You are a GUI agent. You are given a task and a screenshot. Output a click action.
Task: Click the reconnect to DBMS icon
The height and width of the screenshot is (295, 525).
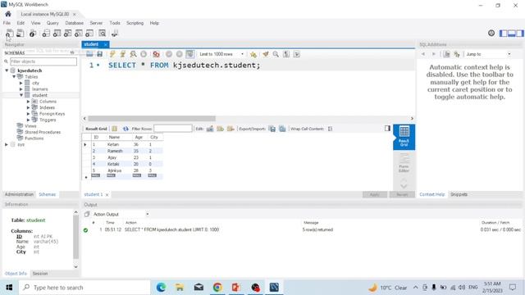coord(115,34)
